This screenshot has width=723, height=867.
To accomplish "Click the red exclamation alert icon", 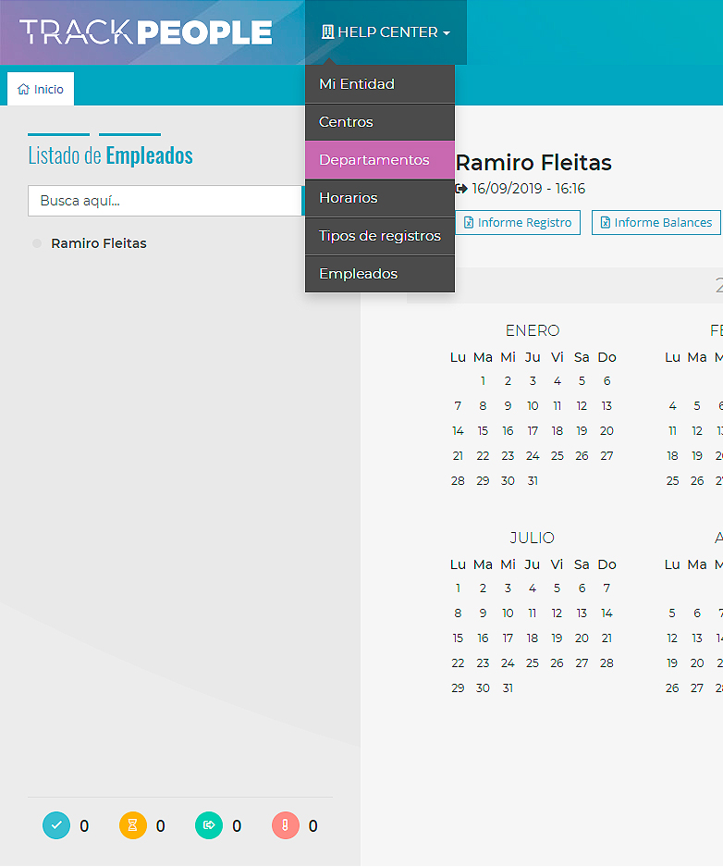I will (286, 825).
